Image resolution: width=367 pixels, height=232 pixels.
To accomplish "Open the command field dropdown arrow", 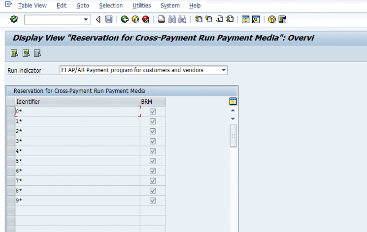I will (87, 19).
